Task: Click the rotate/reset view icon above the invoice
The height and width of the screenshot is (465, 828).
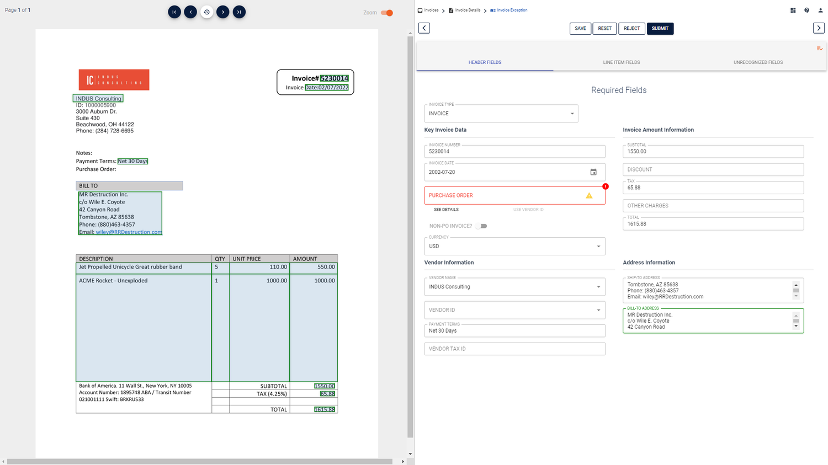Action: tap(207, 12)
